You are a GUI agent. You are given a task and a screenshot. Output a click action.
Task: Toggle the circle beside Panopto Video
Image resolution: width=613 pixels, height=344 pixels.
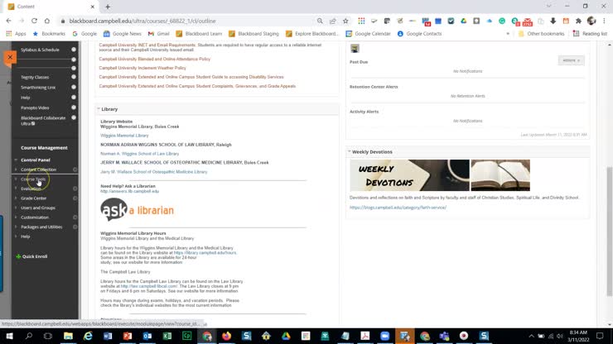point(74,107)
